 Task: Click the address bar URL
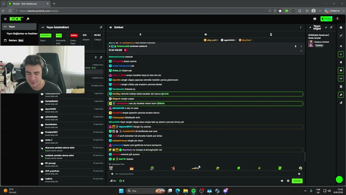39,11
